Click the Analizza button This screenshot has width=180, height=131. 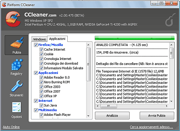[112, 115]
